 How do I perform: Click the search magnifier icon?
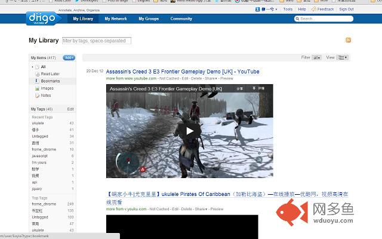coord(297,19)
